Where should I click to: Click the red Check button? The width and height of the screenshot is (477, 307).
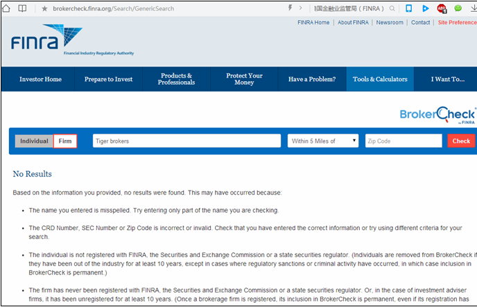(461, 141)
